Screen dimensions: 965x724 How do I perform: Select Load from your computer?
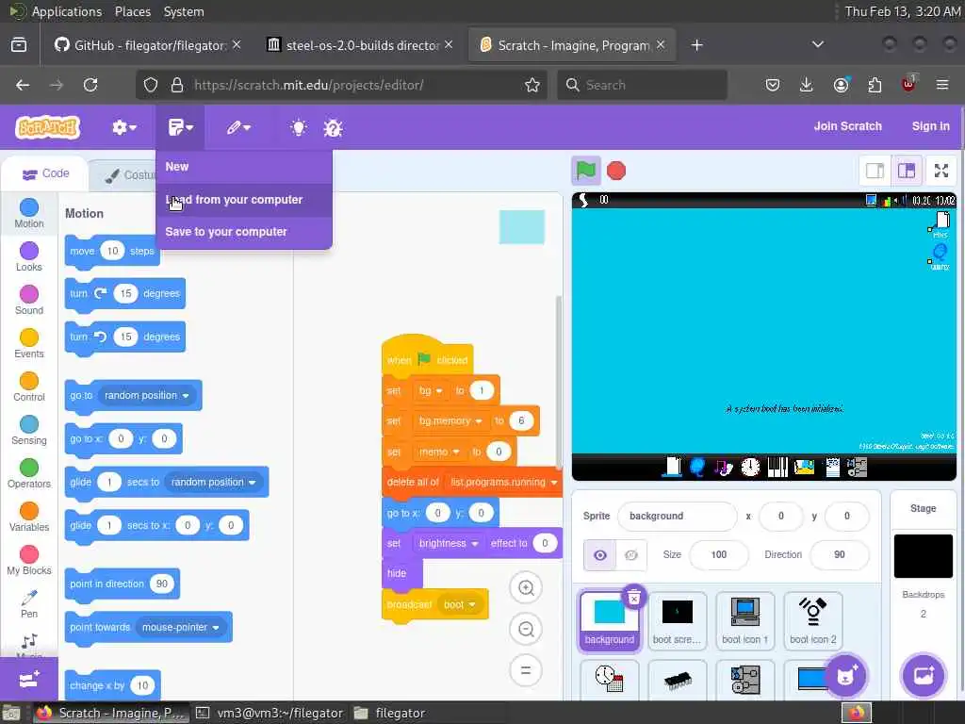pyautogui.click(x=244, y=200)
